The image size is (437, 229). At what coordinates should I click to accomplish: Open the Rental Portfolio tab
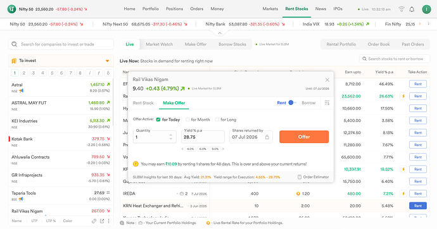pyautogui.click(x=341, y=44)
